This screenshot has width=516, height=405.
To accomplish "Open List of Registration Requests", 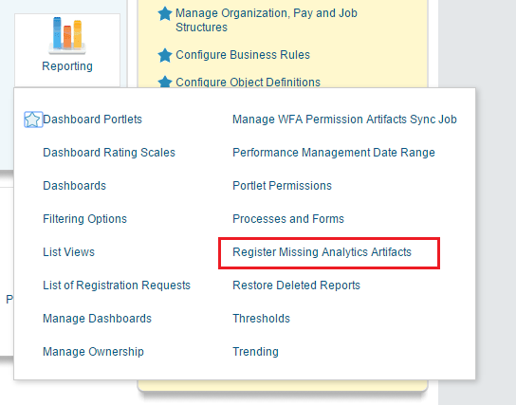I will (117, 285).
